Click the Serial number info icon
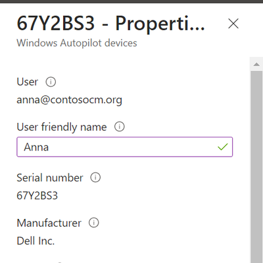The width and height of the screenshot is (263, 263). [x=95, y=178]
